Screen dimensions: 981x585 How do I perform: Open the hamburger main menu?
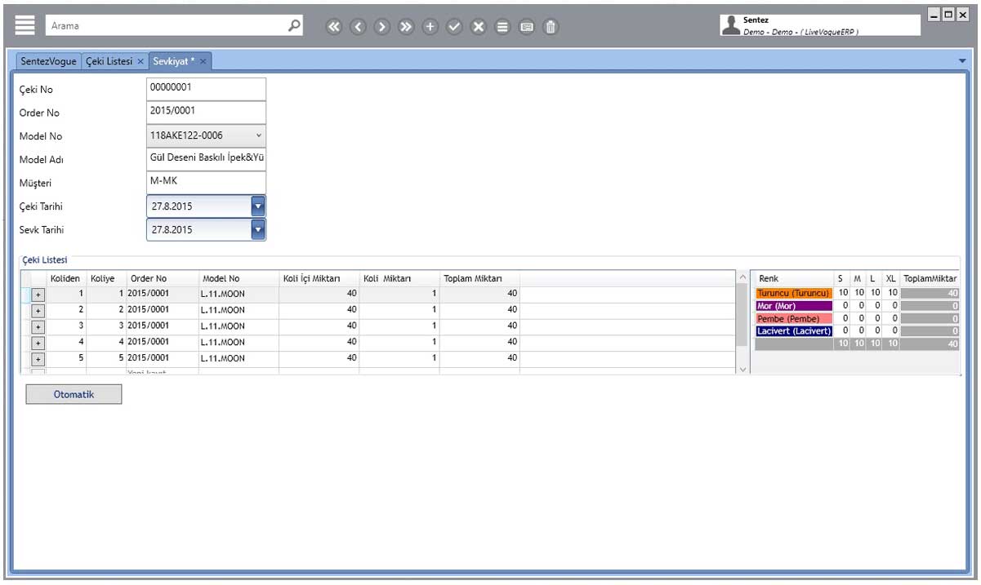click(25, 25)
